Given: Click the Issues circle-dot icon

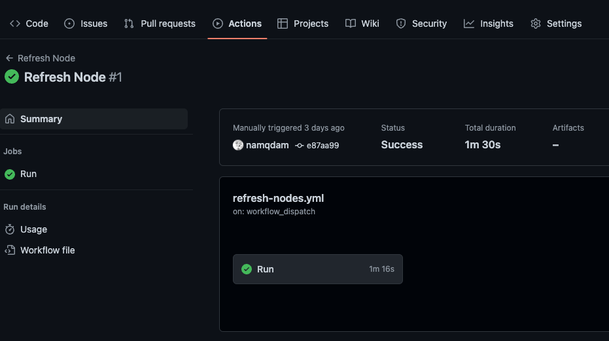Looking at the screenshot, I should point(69,24).
